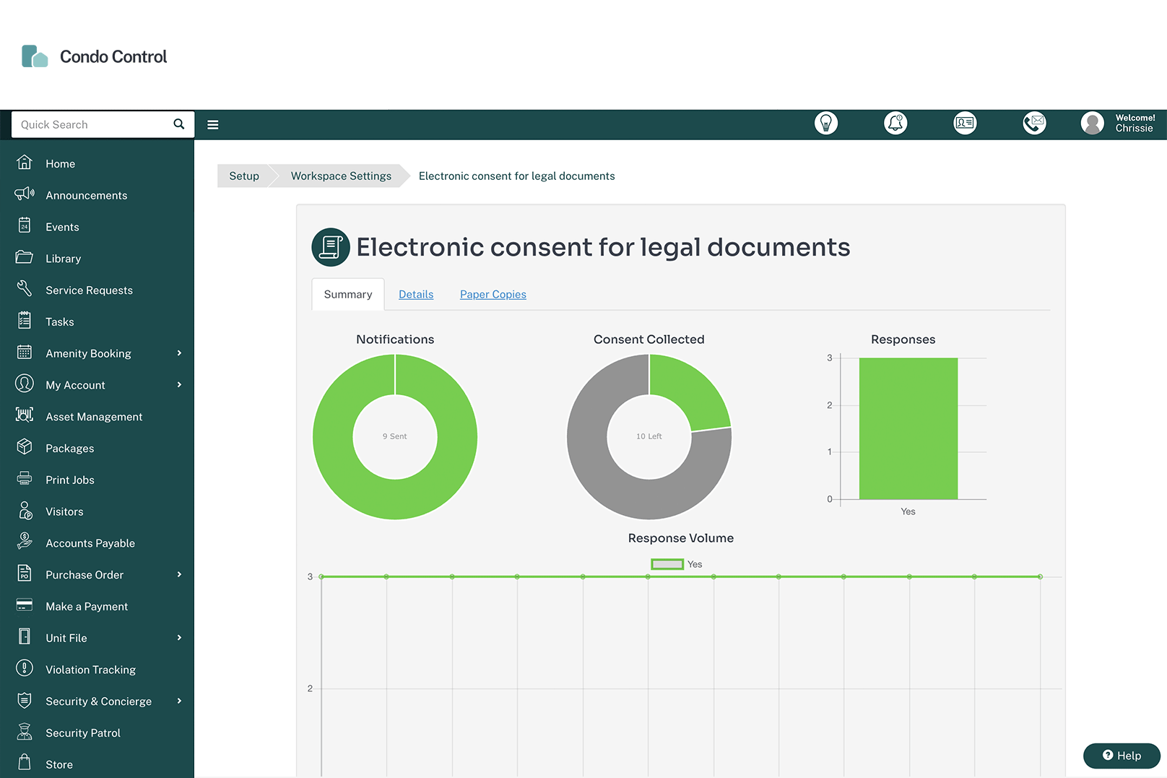Screen dimensions: 1167x778
Task: Expand the Amenity Booking submenu arrow
Action: (179, 353)
